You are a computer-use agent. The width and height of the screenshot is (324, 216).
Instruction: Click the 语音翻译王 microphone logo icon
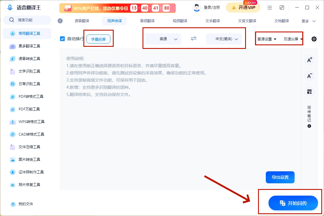(x=10, y=7)
